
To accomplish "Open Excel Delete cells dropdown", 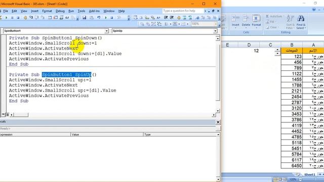I will (246, 28).
